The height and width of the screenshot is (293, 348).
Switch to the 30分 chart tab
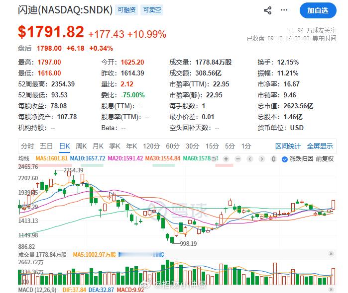pyautogui.click(x=193, y=146)
